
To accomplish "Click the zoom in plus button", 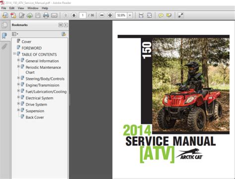I will [110, 15].
